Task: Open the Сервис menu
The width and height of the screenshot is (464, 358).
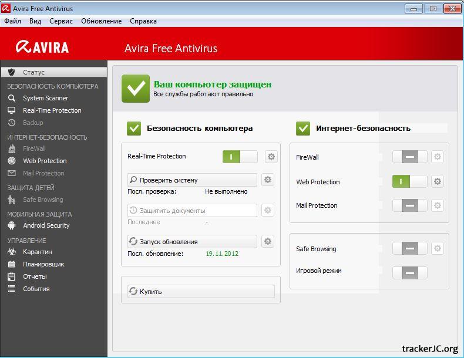Action: [x=61, y=21]
